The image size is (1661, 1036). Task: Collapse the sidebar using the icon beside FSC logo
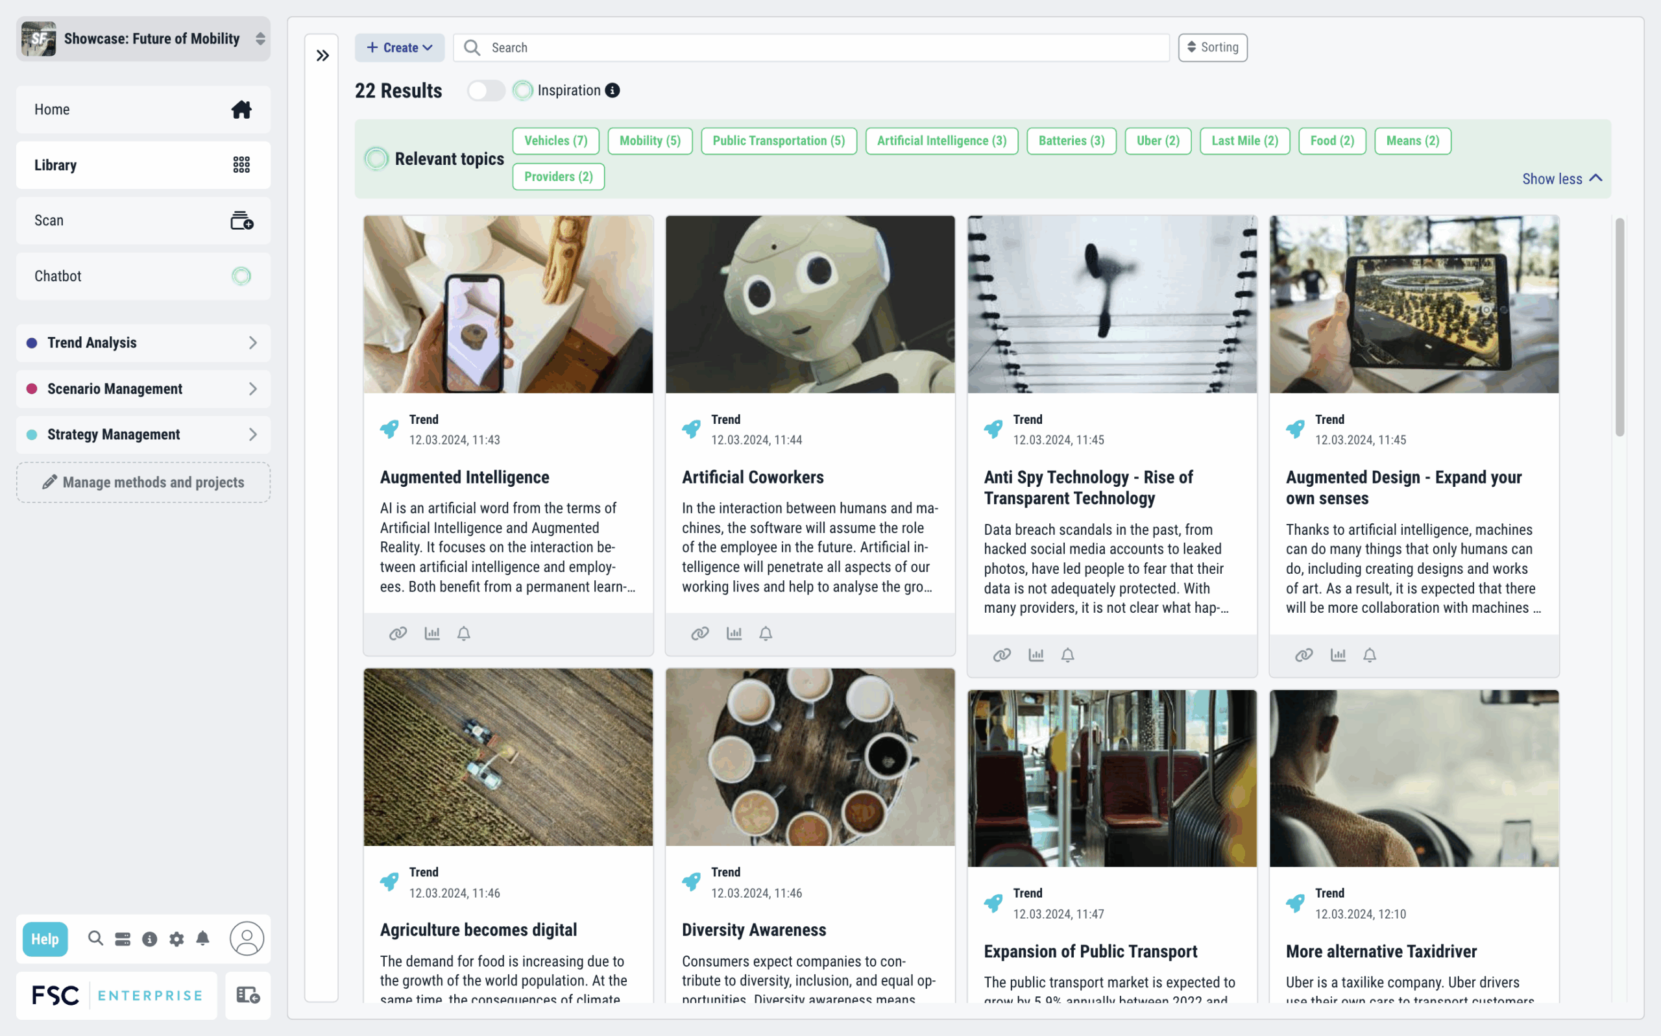pyautogui.click(x=247, y=995)
